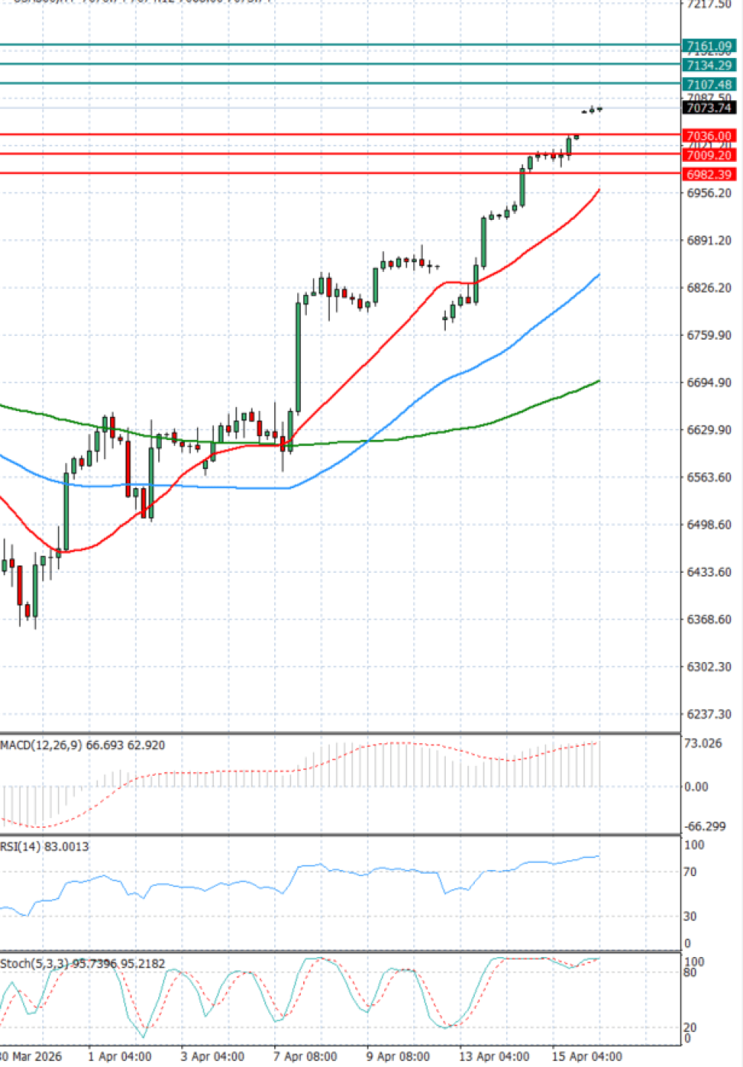Viewport: 743px width, 1067px height.
Task: Click the 6826.20 price axis value
Action: point(709,288)
